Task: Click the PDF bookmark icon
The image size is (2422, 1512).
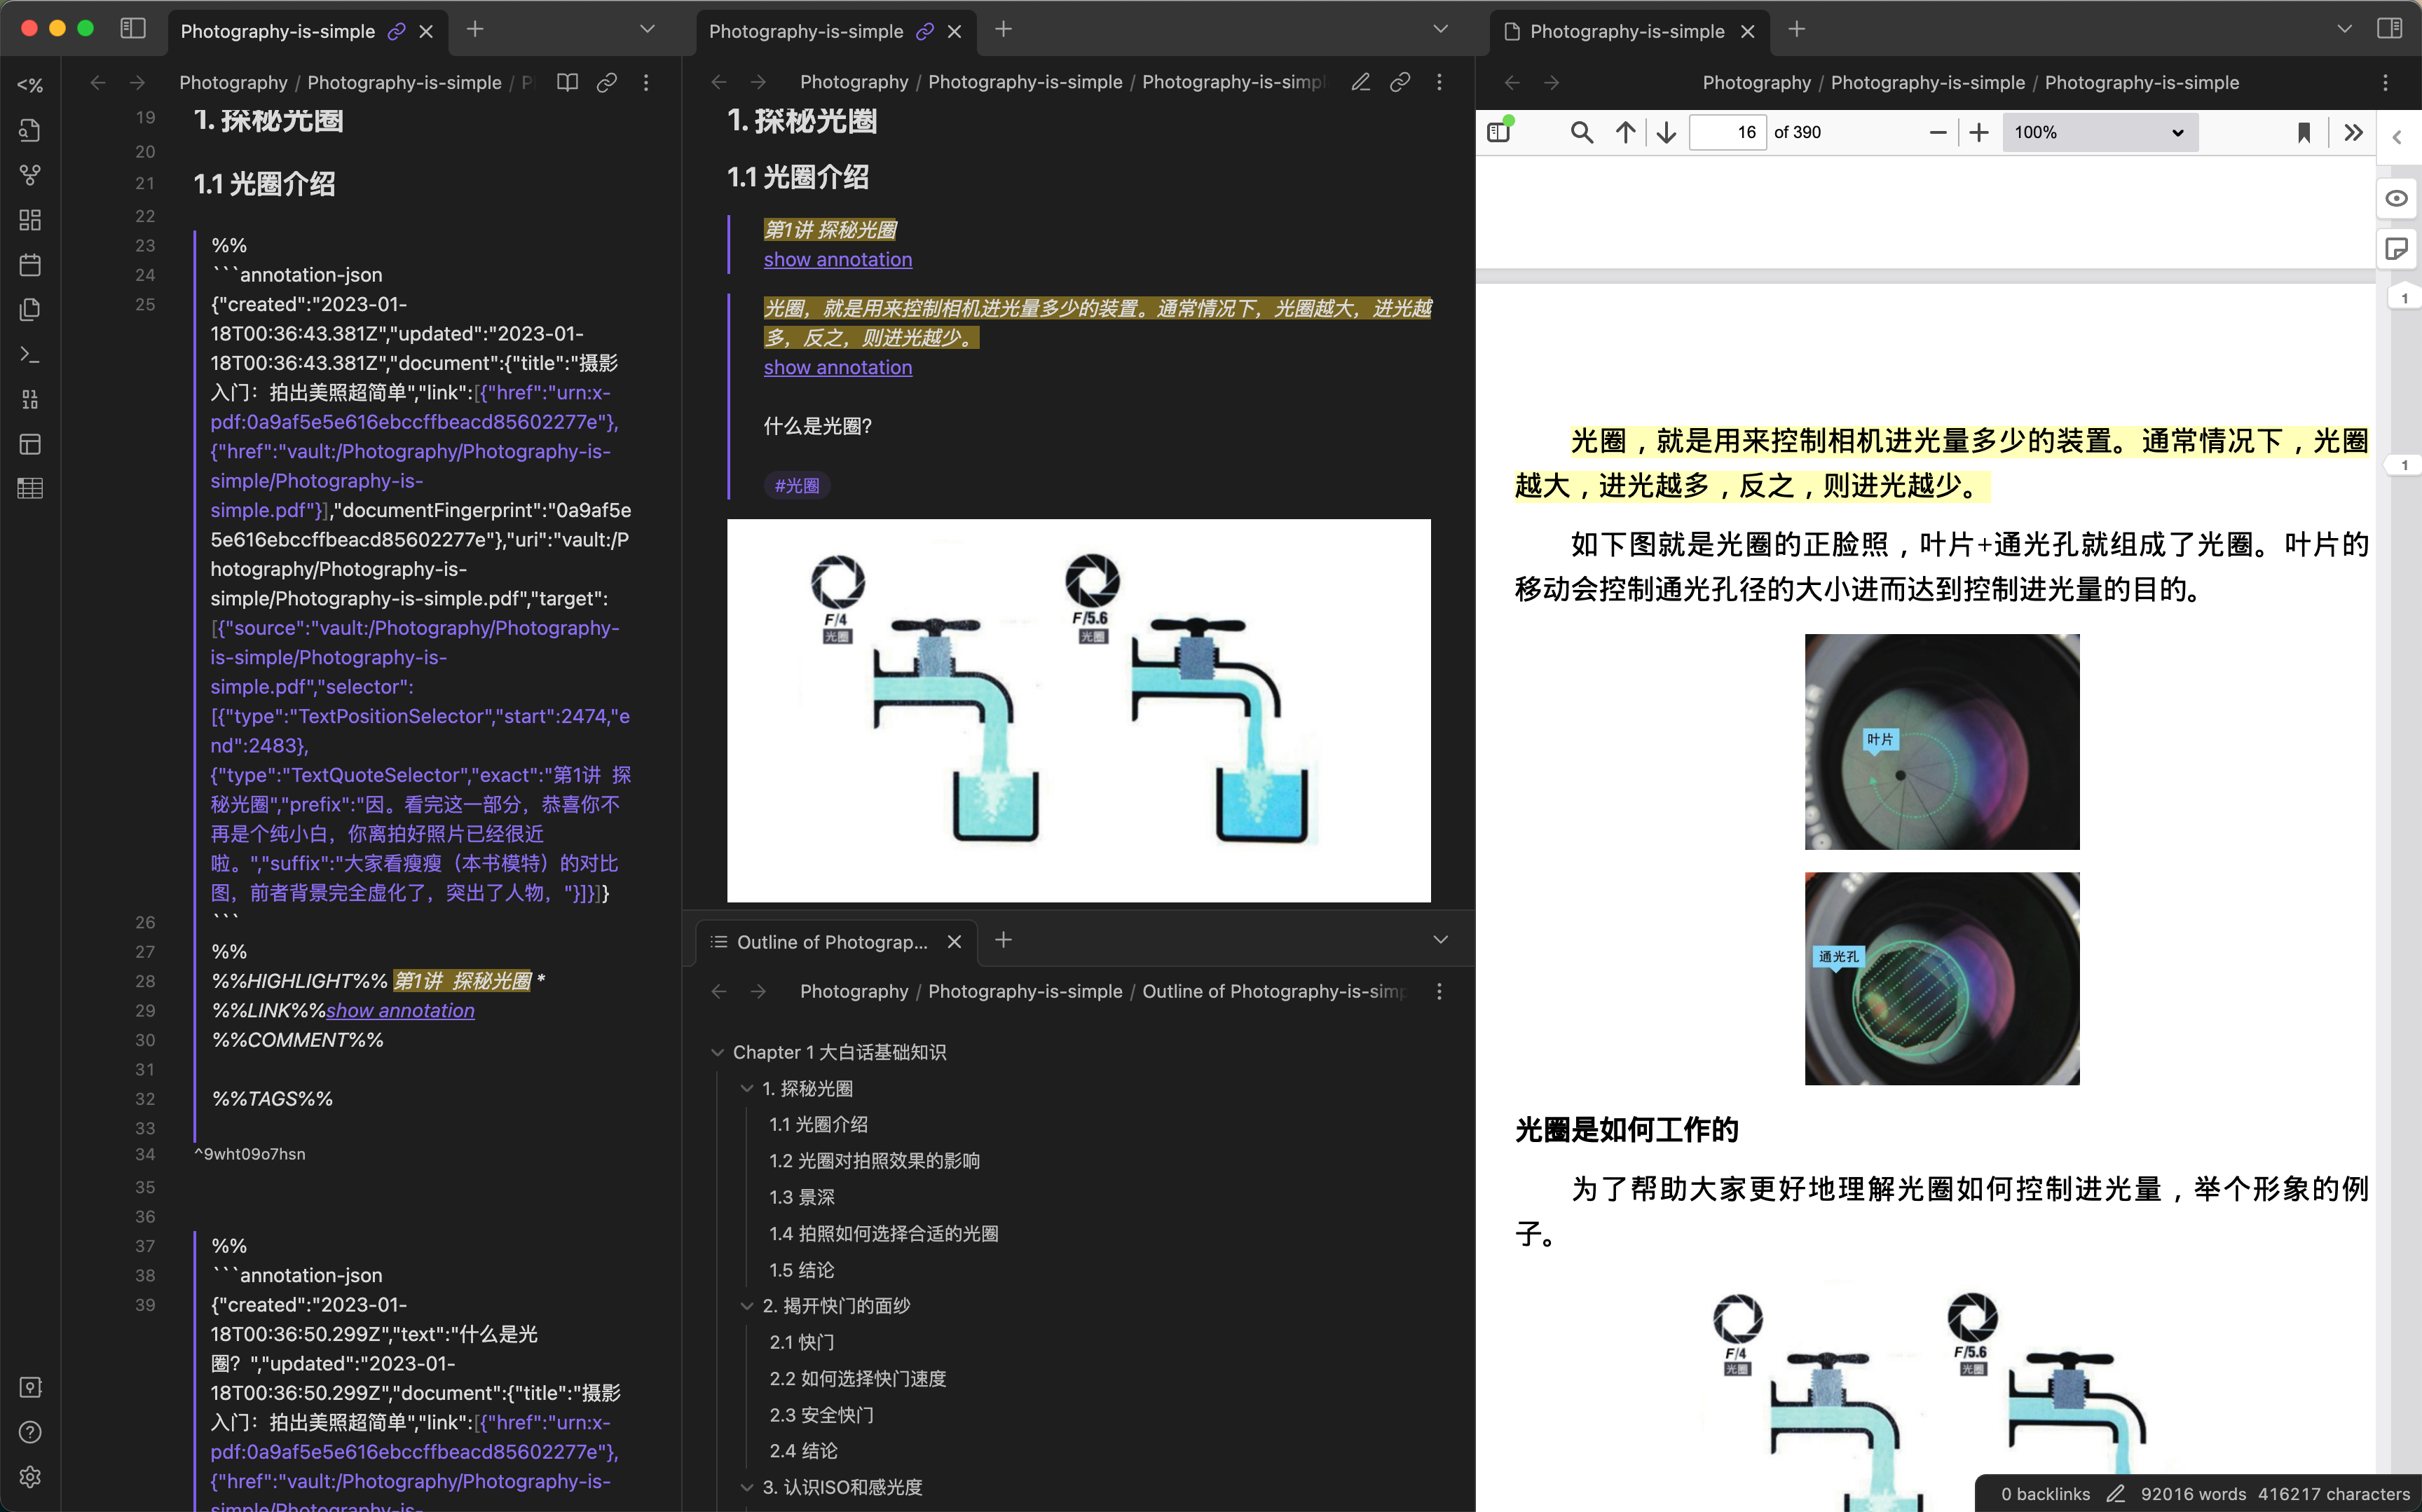Action: tap(2304, 132)
